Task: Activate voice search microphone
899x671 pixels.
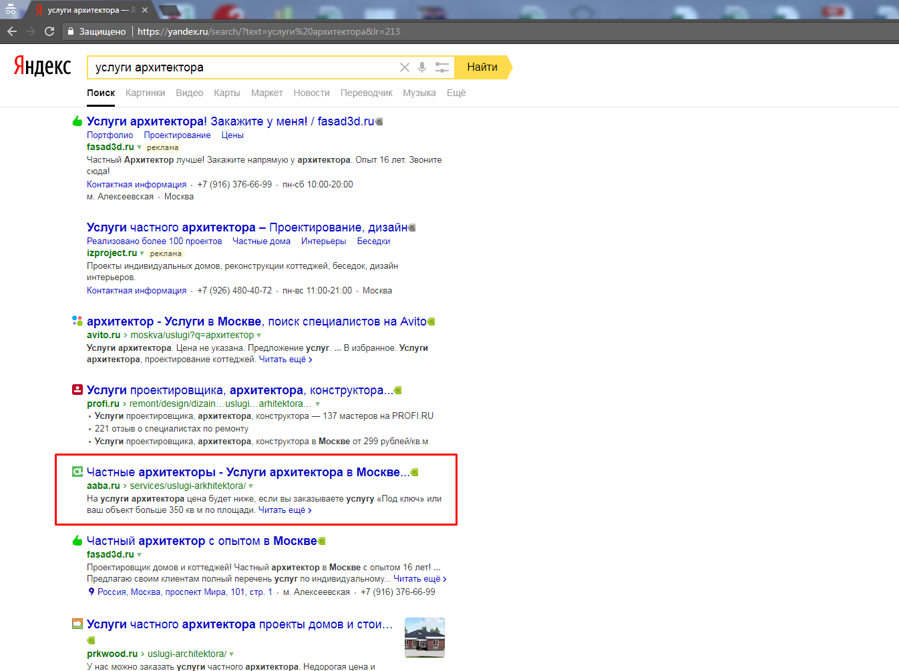Action: pyautogui.click(x=422, y=67)
